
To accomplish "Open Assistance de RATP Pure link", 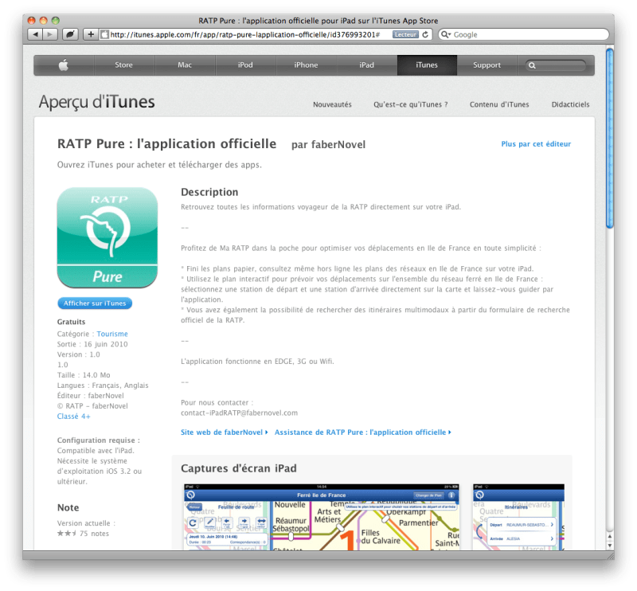I will pos(363,432).
